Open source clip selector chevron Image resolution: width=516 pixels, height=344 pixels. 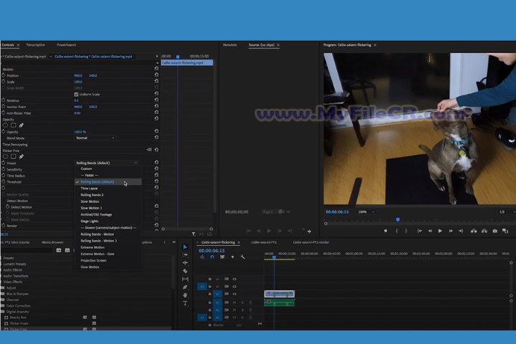pyautogui.click(x=51, y=57)
